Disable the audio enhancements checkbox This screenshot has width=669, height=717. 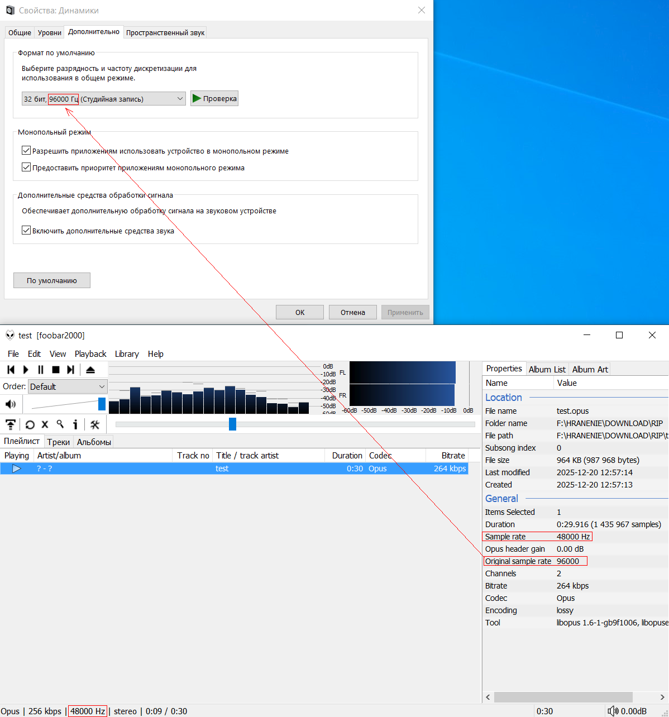[x=26, y=231]
